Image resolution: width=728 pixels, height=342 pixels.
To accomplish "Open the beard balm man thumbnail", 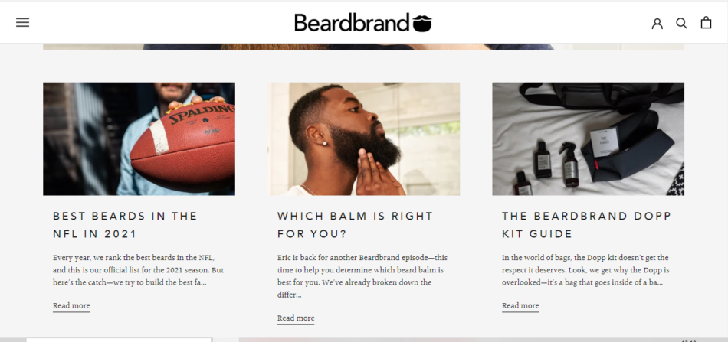I will [363, 138].
